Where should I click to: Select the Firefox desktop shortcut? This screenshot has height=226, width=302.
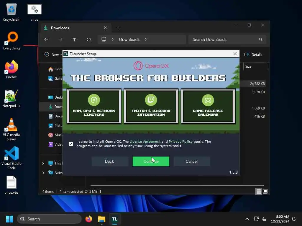point(12,69)
